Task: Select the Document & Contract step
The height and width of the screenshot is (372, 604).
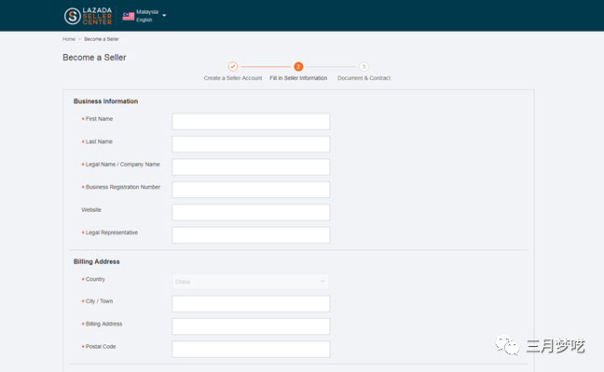Action: [364, 78]
